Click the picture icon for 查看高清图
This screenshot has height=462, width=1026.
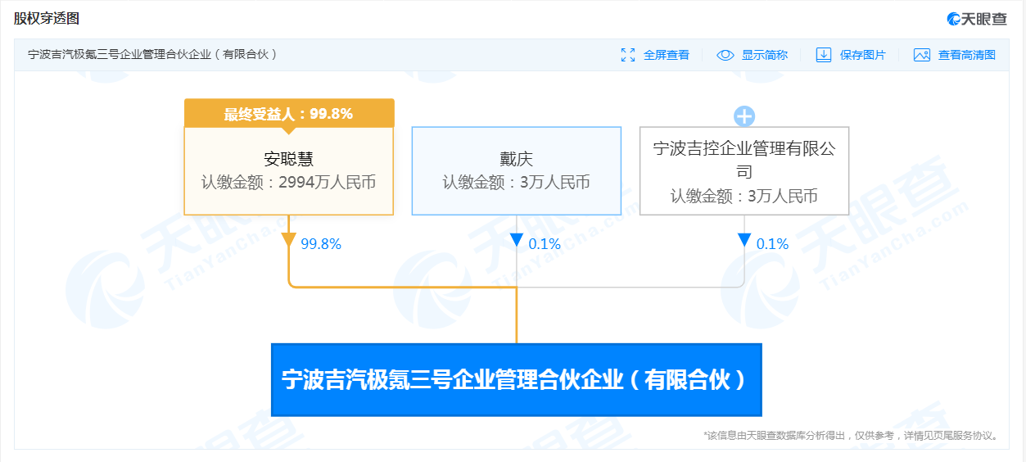[x=922, y=55]
